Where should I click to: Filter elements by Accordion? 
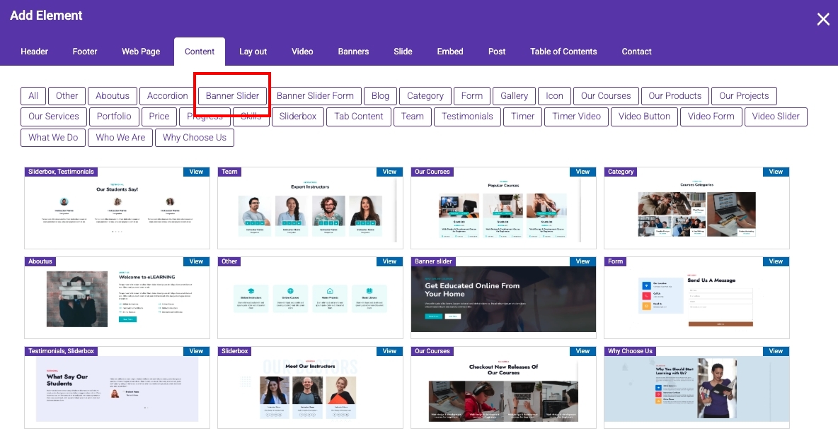tap(168, 96)
